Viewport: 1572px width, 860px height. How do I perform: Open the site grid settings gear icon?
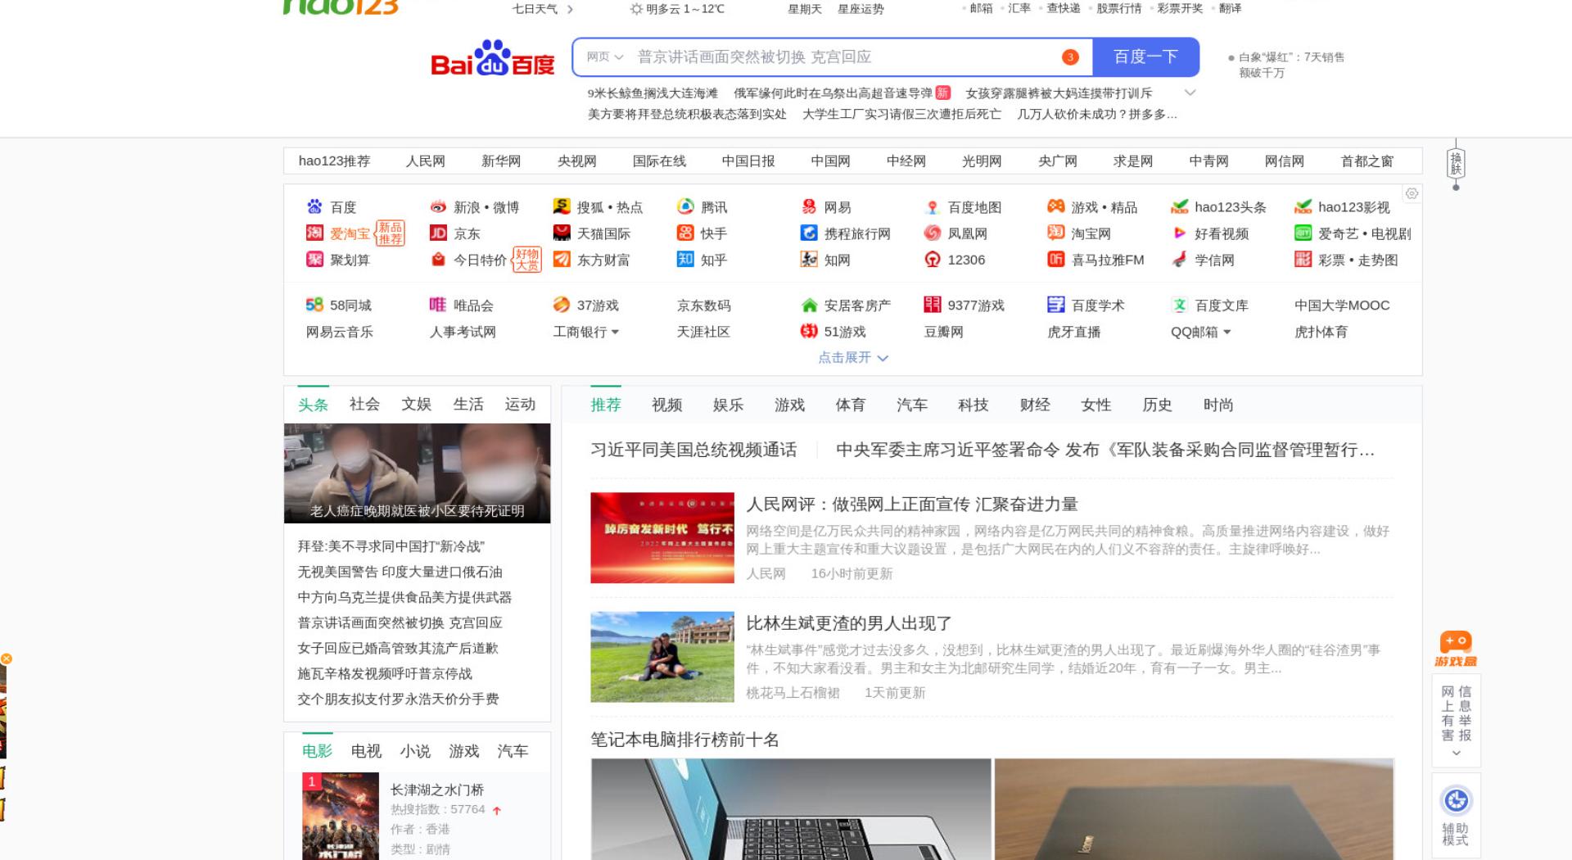pyautogui.click(x=1412, y=194)
